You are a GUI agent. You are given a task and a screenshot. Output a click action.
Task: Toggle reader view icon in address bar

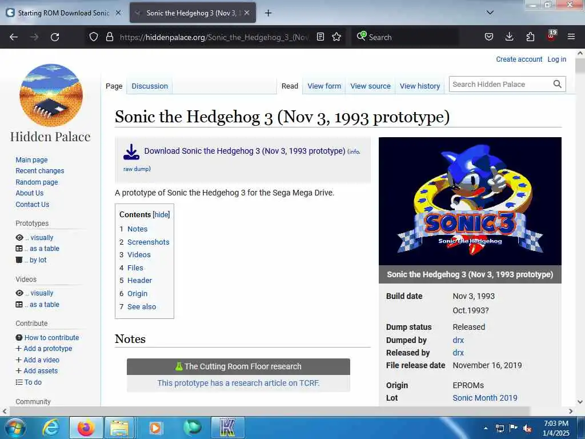(320, 37)
